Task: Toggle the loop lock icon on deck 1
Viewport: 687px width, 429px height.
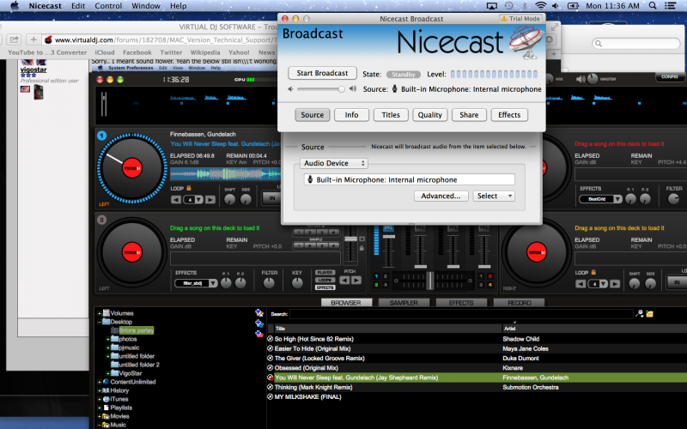Action: click(189, 188)
